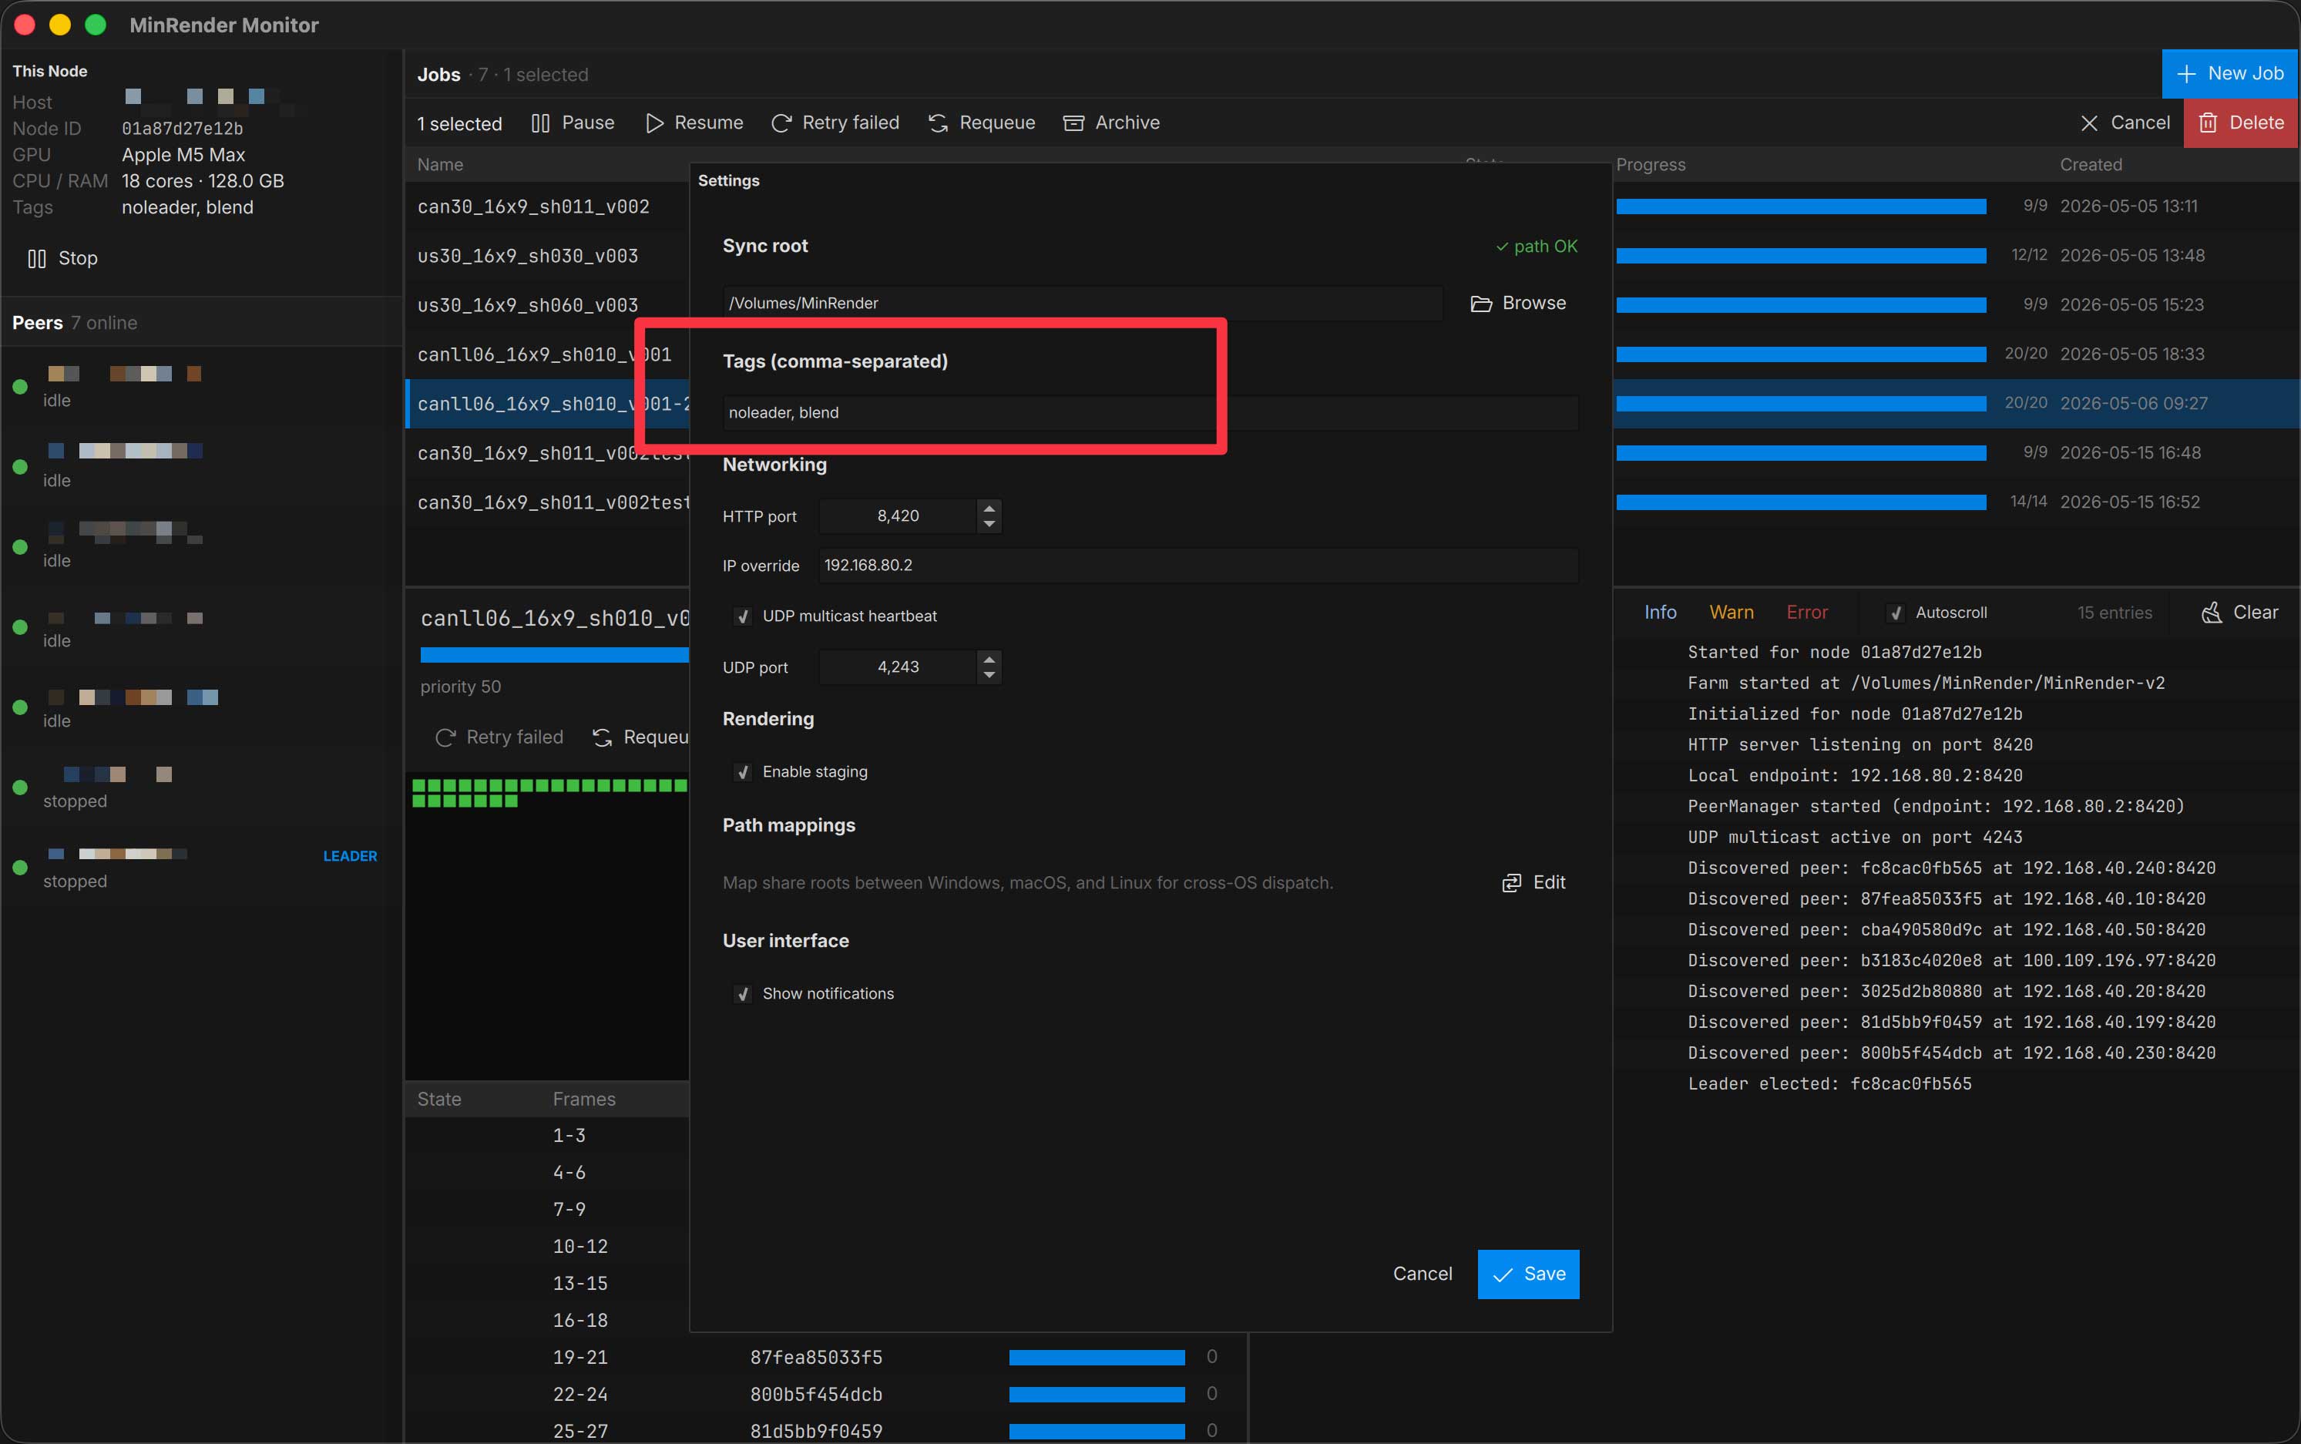Click the Archive label in jobs toolbar
Viewport: 2301px width, 1444px height.
click(1127, 123)
